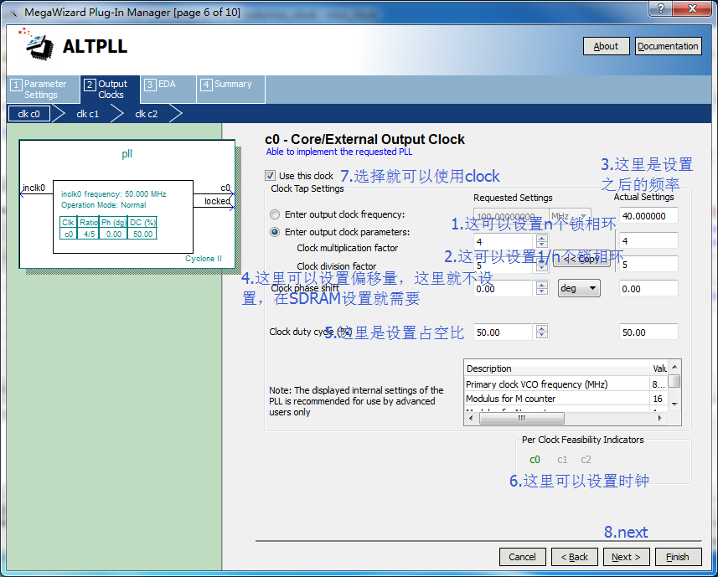Click the Finish button
Viewport: 718px width, 577px height.
[678, 557]
